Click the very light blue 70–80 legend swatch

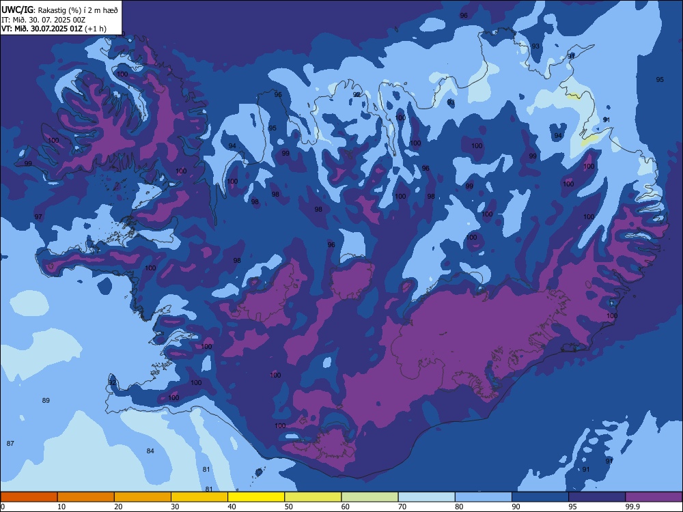(x=427, y=497)
